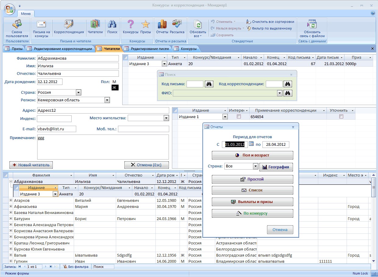Search by ФИО binoculars button

pyautogui.click(x=288, y=93)
